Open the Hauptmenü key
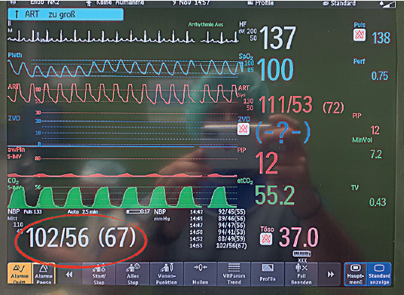The width and height of the screenshot is (404, 295). pos(356,275)
